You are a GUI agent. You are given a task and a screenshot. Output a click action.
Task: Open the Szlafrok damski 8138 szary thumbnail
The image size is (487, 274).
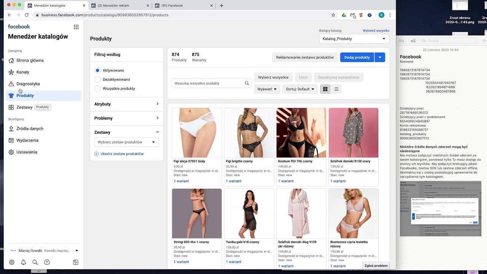[353, 133]
